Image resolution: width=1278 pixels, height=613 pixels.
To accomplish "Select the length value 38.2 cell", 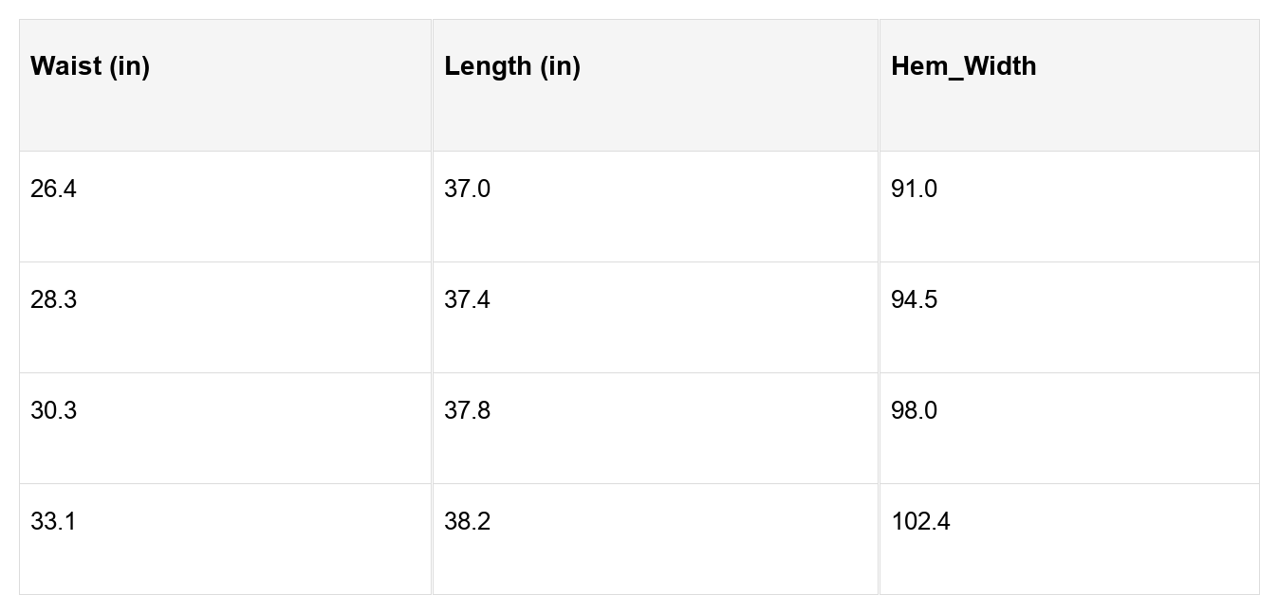I will pos(467,522).
